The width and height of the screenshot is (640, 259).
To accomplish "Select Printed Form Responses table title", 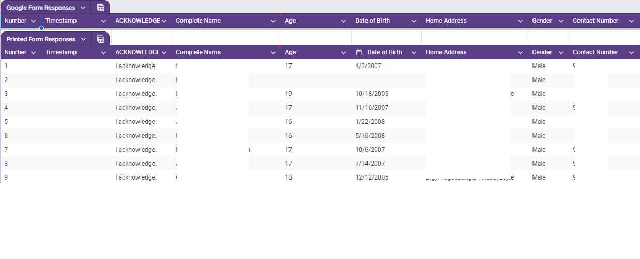I will point(40,39).
